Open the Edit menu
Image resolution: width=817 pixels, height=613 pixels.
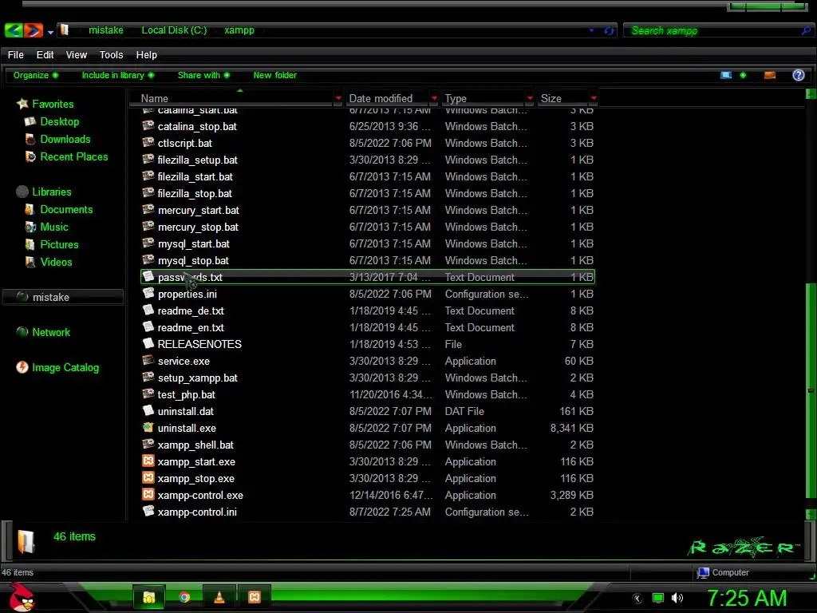click(x=45, y=55)
